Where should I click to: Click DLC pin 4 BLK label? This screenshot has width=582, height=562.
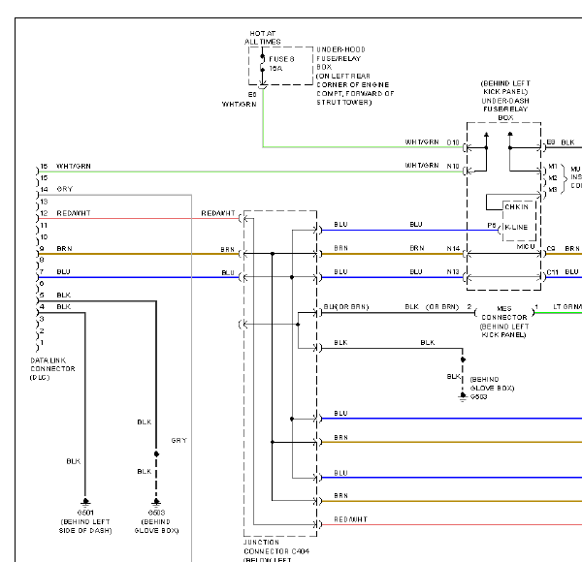coord(63,306)
